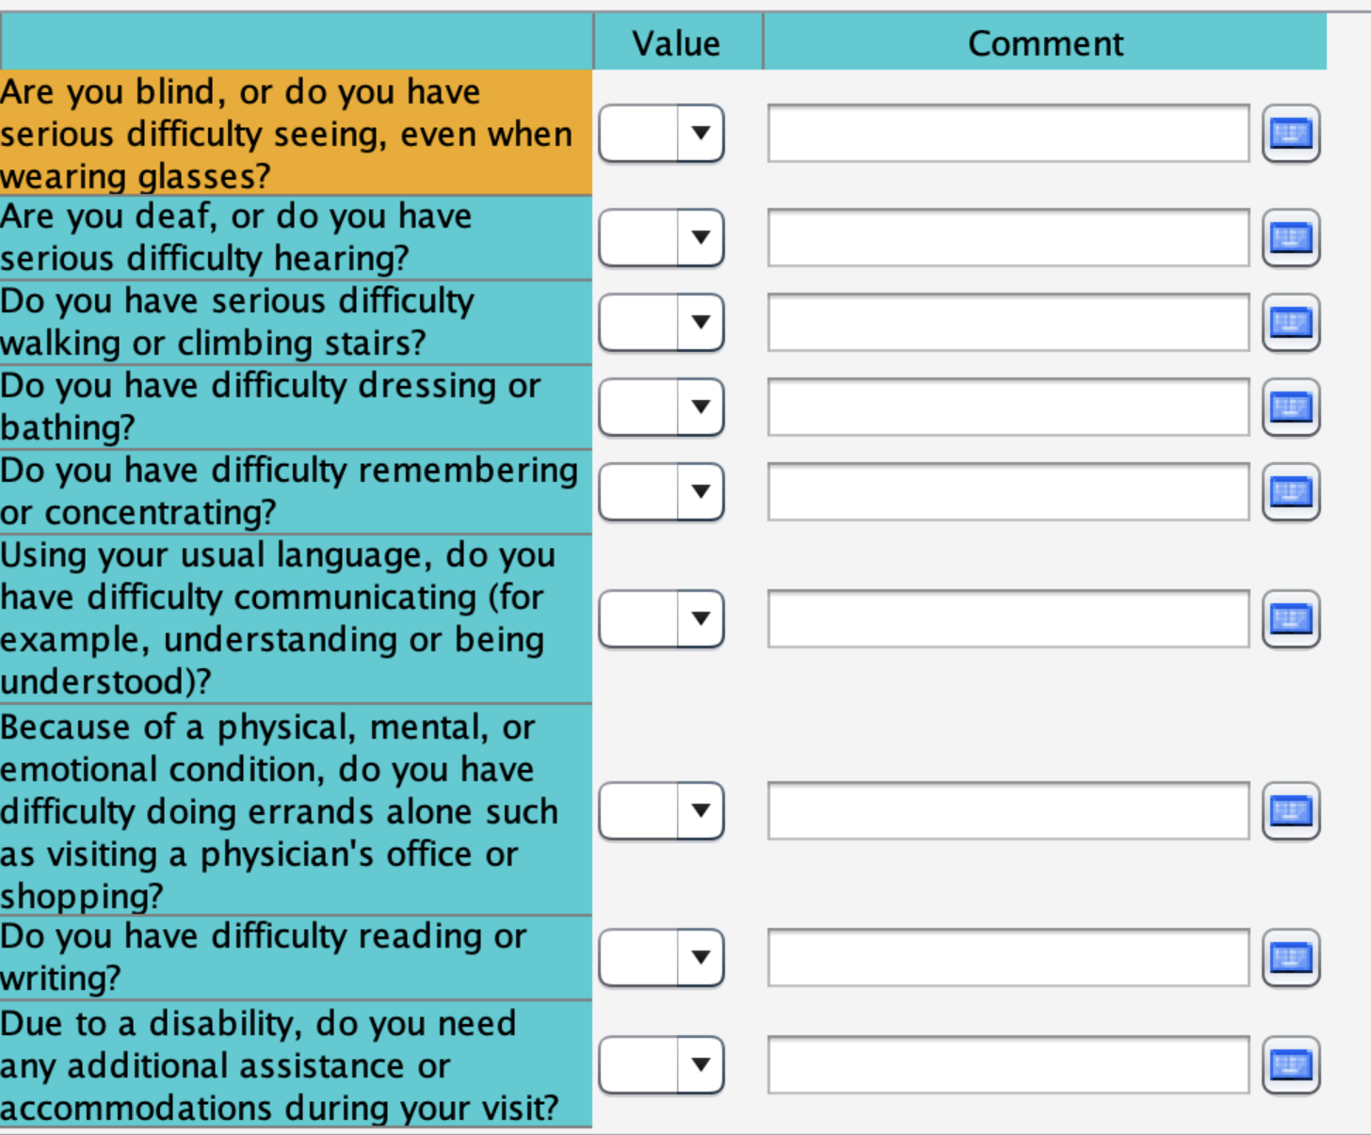Click comment icon for dressing or bathing row
Viewport: 1371px width, 1135px height.
click(1291, 408)
